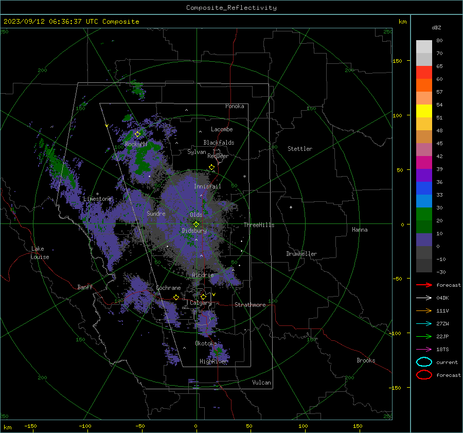Screen dimensions: 463x433
Task: Click the white cross marker southwest of Didsbury
Action: 167,246
